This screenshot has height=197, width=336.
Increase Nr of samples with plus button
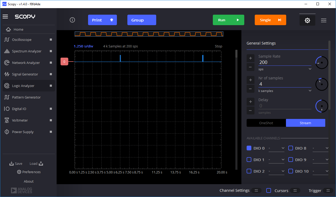250,80
